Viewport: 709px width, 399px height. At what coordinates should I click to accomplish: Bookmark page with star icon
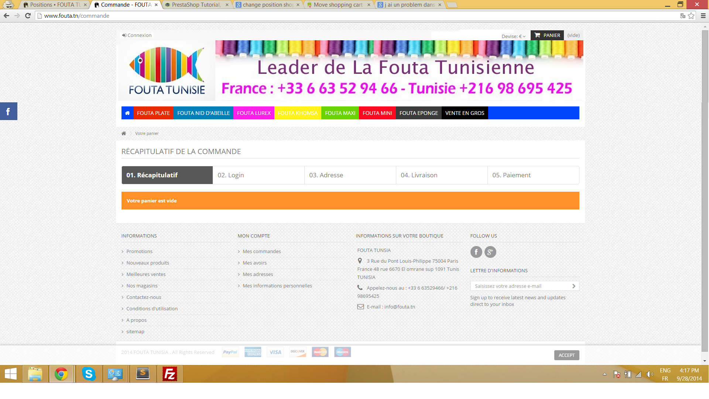691,16
